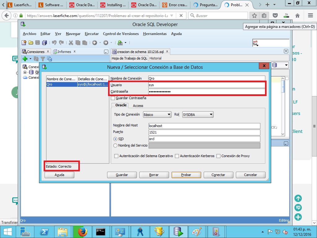This screenshot has height=238, width=317.
Task: Open File Explorer in the taskbar
Action: (x=63, y=232)
